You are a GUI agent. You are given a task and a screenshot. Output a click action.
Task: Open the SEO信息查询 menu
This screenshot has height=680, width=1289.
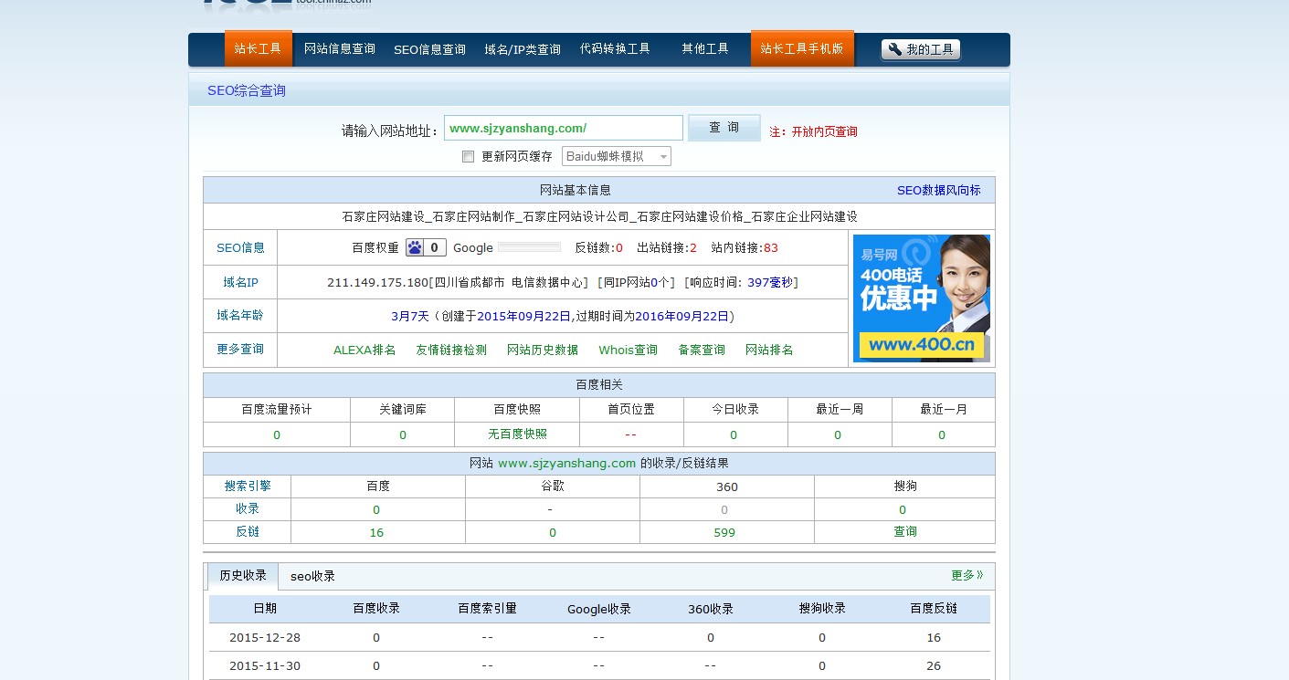[429, 49]
